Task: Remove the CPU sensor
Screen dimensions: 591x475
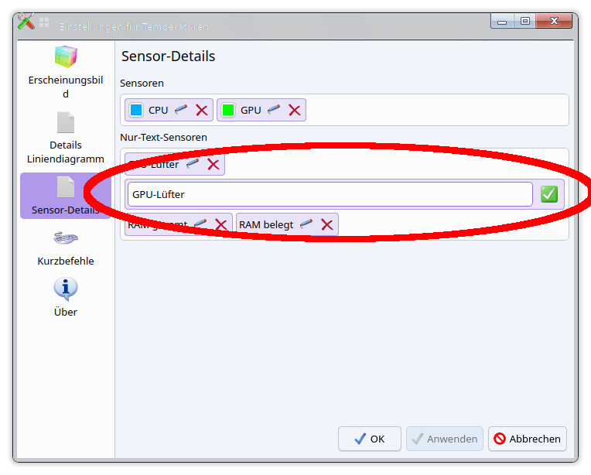Action: [202, 110]
